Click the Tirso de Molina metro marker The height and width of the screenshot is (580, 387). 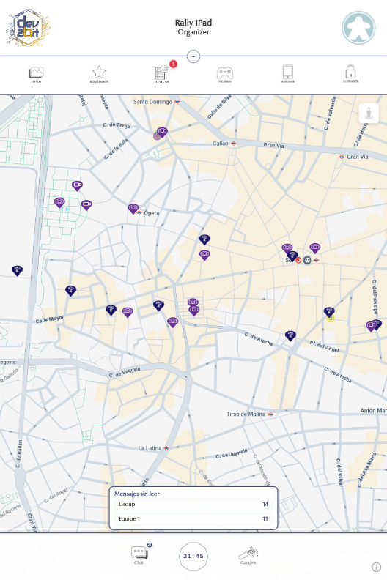270,414
